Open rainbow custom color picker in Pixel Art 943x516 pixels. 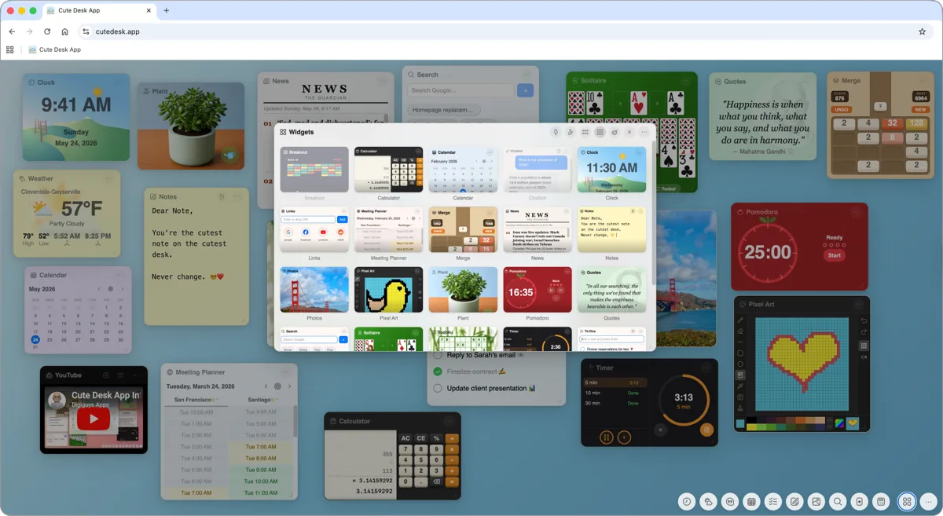[839, 423]
